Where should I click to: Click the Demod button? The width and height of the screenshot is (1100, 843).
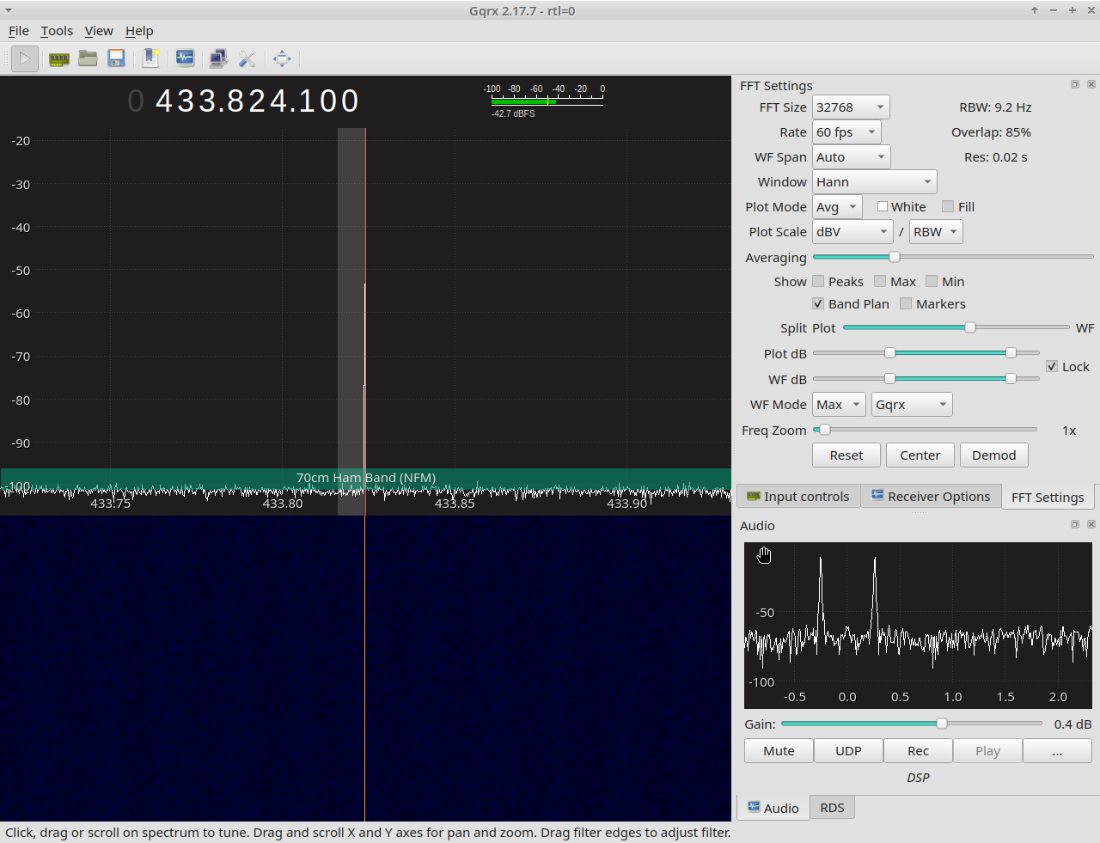point(994,455)
